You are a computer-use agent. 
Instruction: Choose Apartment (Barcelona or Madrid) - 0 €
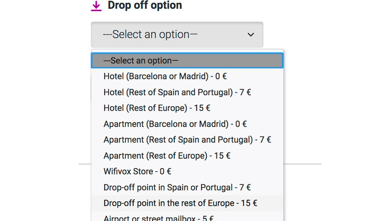[187, 124]
